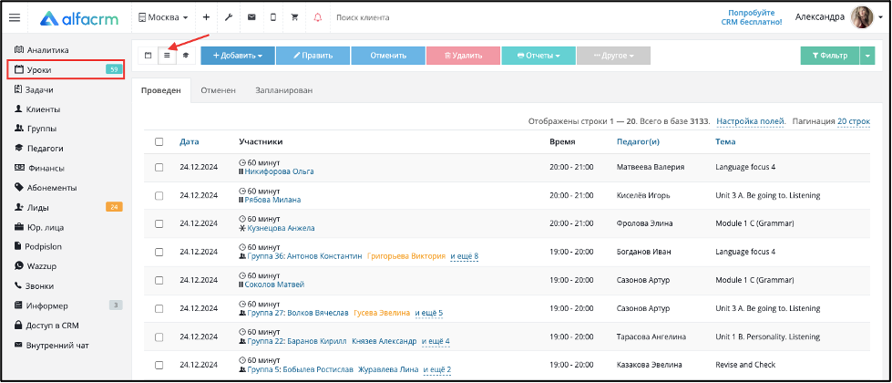Switch to the Отменен tab

pyautogui.click(x=218, y=90)
